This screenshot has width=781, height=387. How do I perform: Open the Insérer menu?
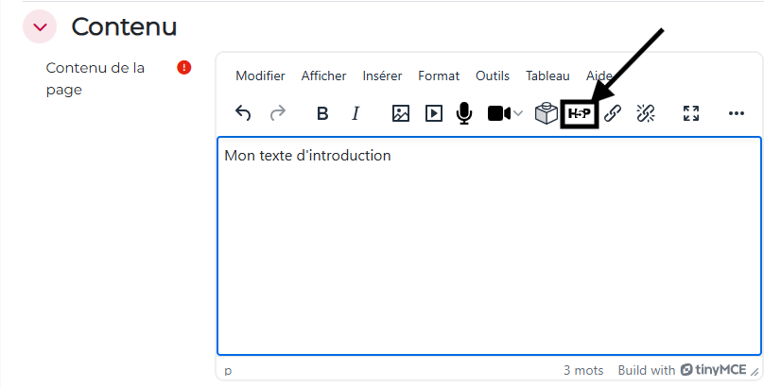pyautogui.click(x=382, y=76)
